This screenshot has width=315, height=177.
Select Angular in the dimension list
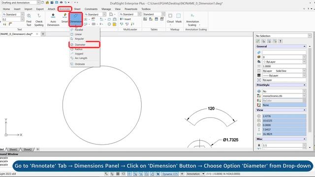[85, 39]
